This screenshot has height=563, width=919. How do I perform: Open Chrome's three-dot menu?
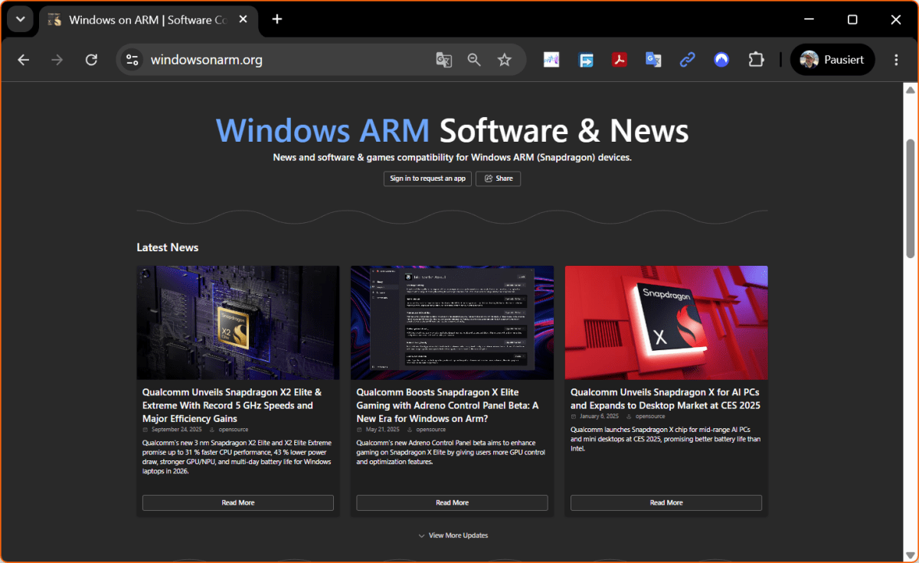coord(896,60)
